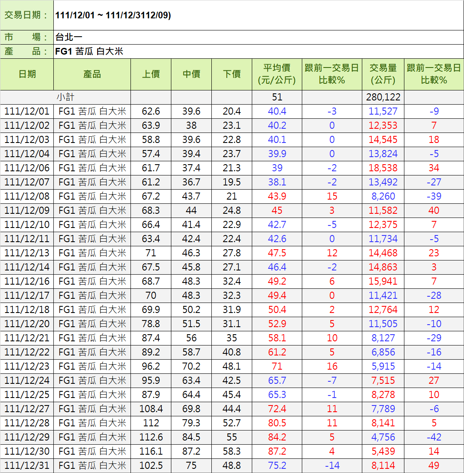Select the 111/12/23 date cell
Image resolution: width=464 pixels, height=473 pixels.
tap(27, 366)
